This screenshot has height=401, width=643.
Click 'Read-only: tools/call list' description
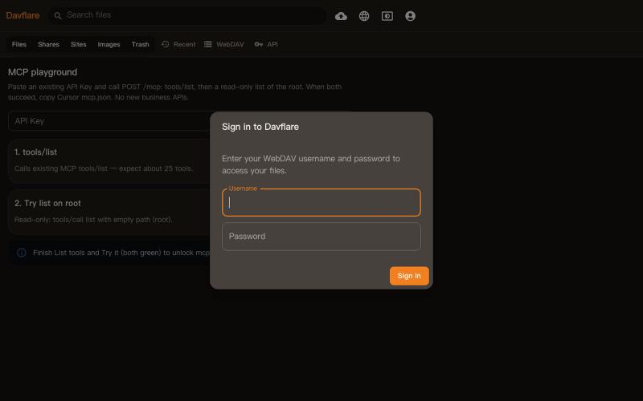click(x=93, y=220)
